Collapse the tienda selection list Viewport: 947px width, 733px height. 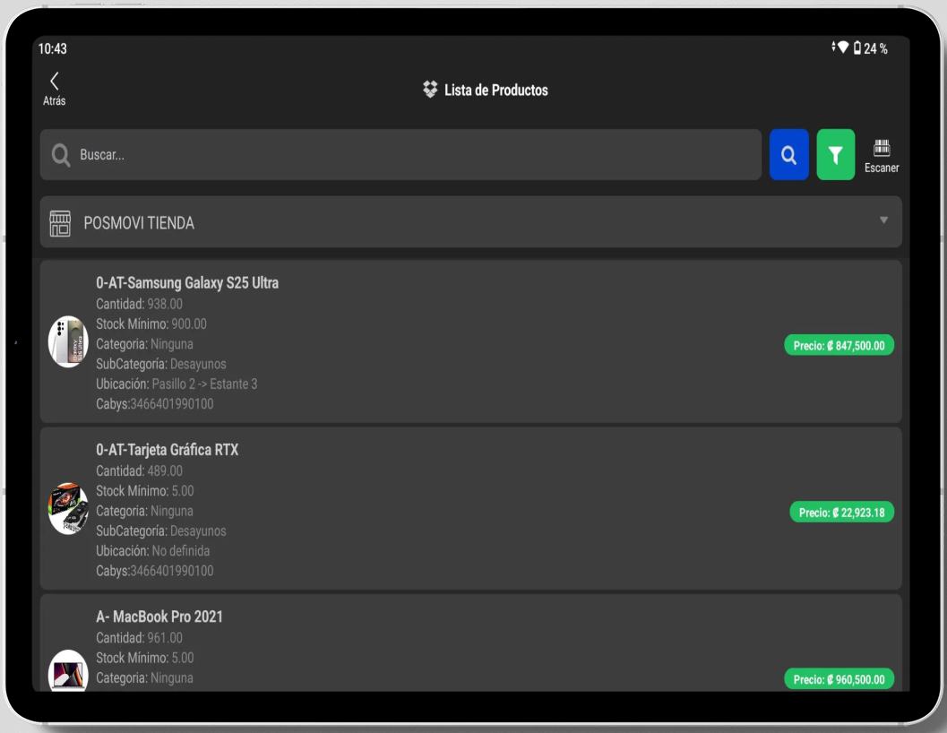(x=883, y=221)
